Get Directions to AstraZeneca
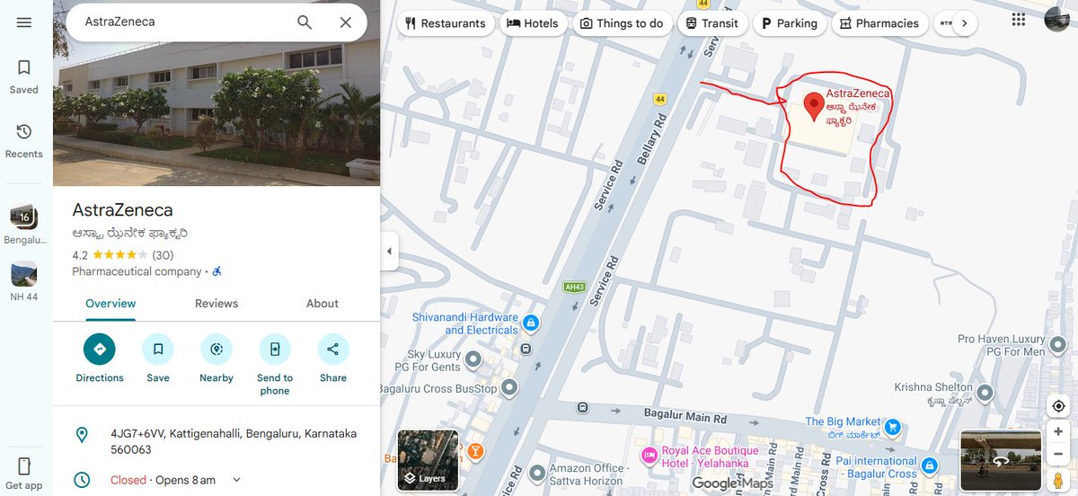 pos(100,349)
